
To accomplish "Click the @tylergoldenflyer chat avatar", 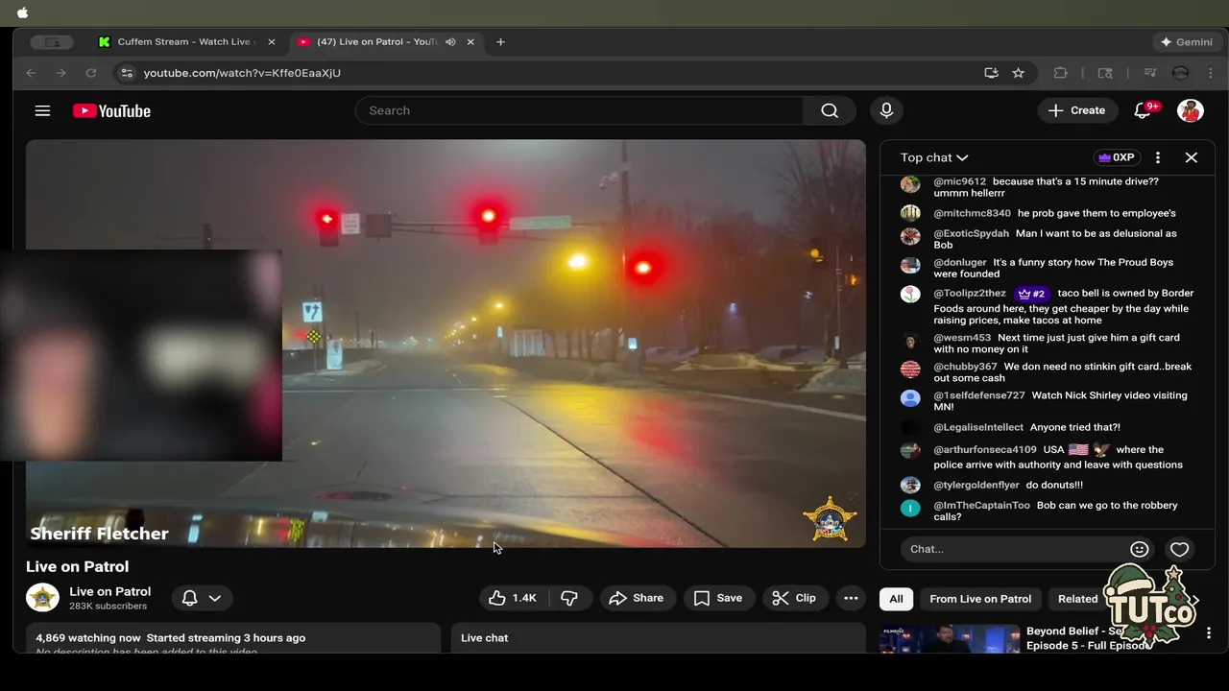I will pos(910,486).
